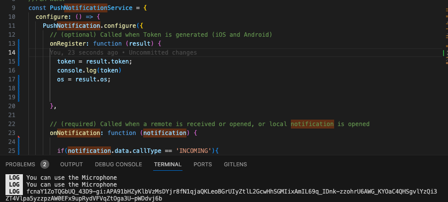This screenshot has height=202, width=448.
Task: Place cursor on console.log(token) line
Action: click(89, 70)
